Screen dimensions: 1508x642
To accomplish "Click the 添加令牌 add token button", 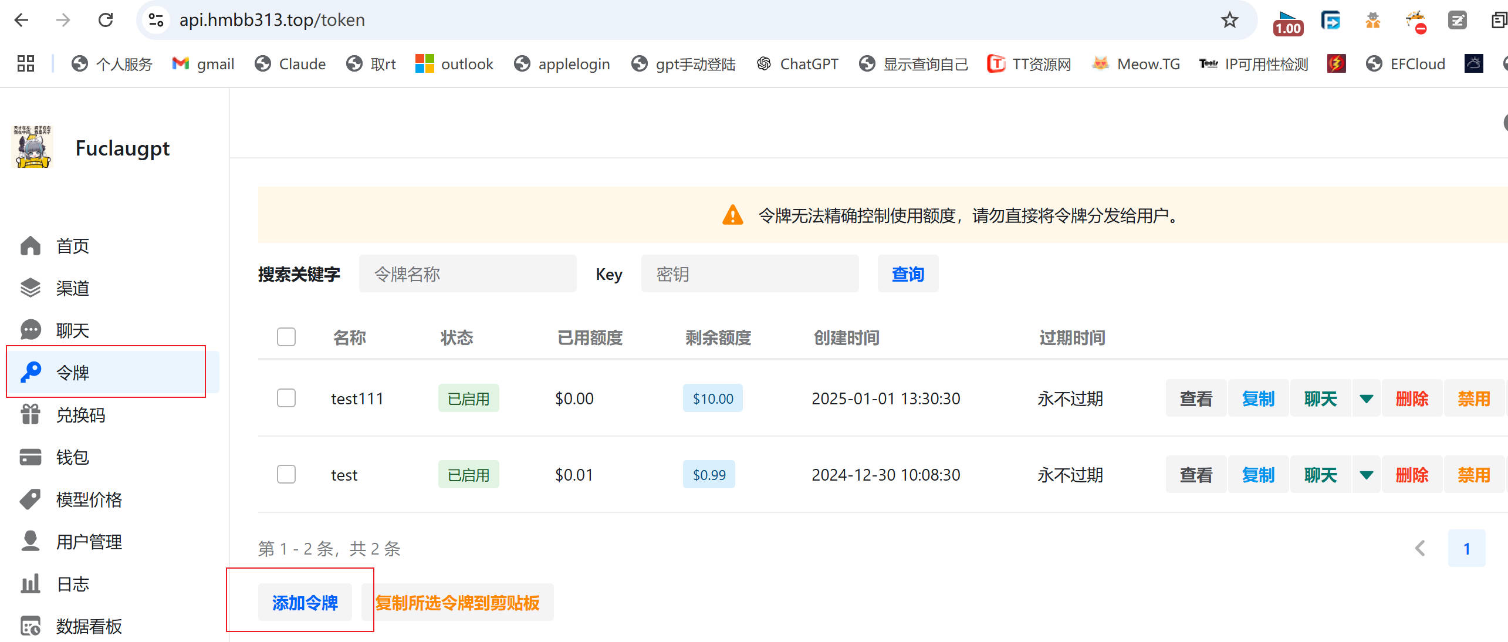I will pyautogui.click(x=305, y=602).
